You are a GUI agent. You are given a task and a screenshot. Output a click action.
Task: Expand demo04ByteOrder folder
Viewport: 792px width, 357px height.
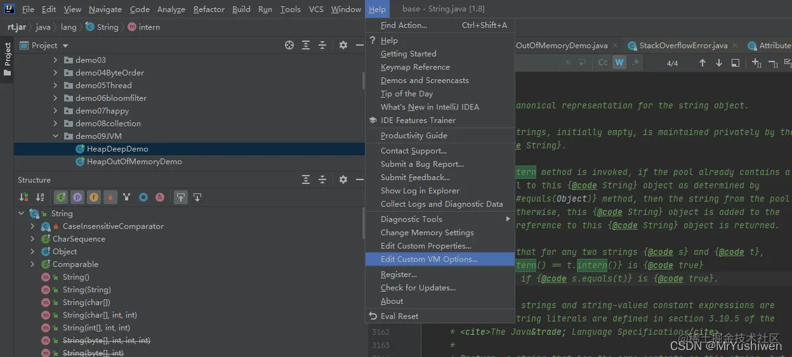[x=55, y=73]
